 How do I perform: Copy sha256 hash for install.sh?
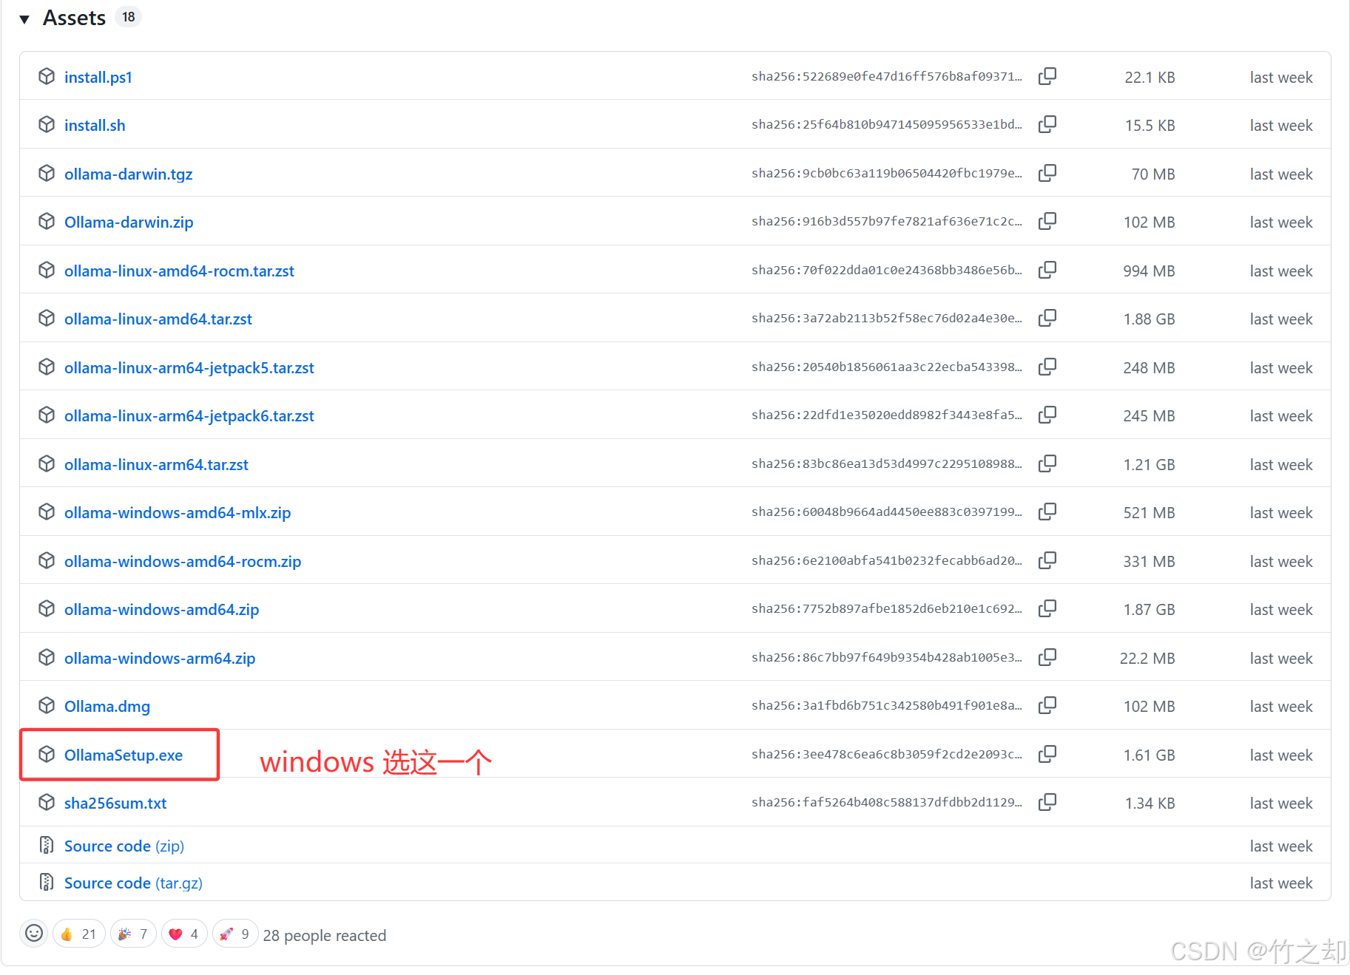(x=1047, y=124)
